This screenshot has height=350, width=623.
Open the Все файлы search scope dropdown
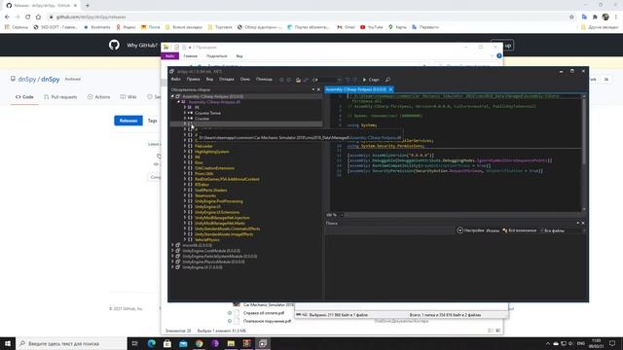click(564, 230)
